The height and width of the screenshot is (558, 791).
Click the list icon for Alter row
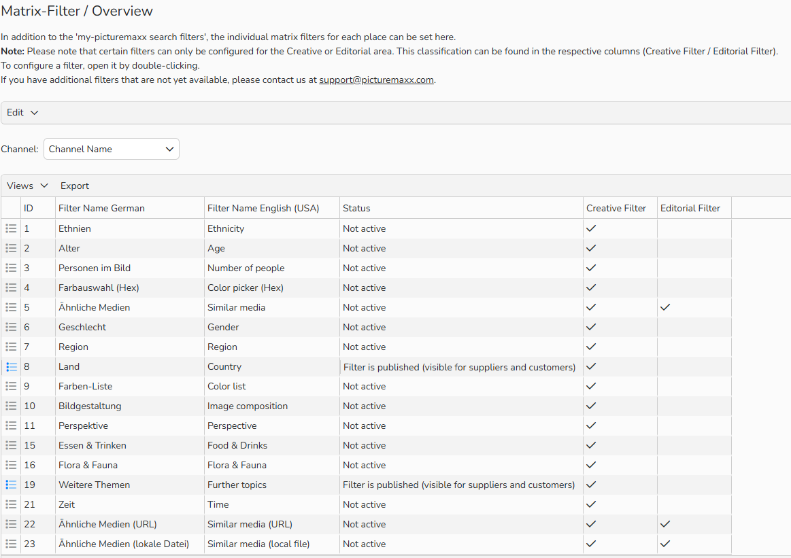pos(11,248)
